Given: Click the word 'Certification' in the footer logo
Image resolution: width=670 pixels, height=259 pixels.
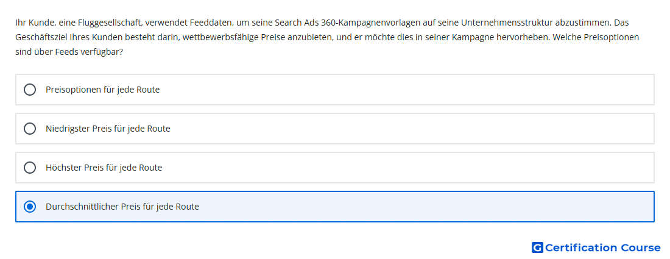Looking at the screenshot, I should [581, 247].
